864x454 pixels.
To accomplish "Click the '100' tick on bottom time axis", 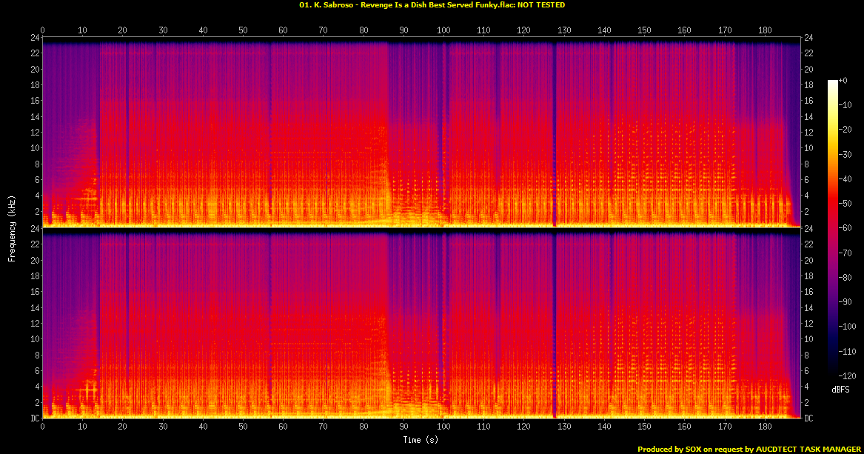I will pyautogui.click(x=443, y=427).
